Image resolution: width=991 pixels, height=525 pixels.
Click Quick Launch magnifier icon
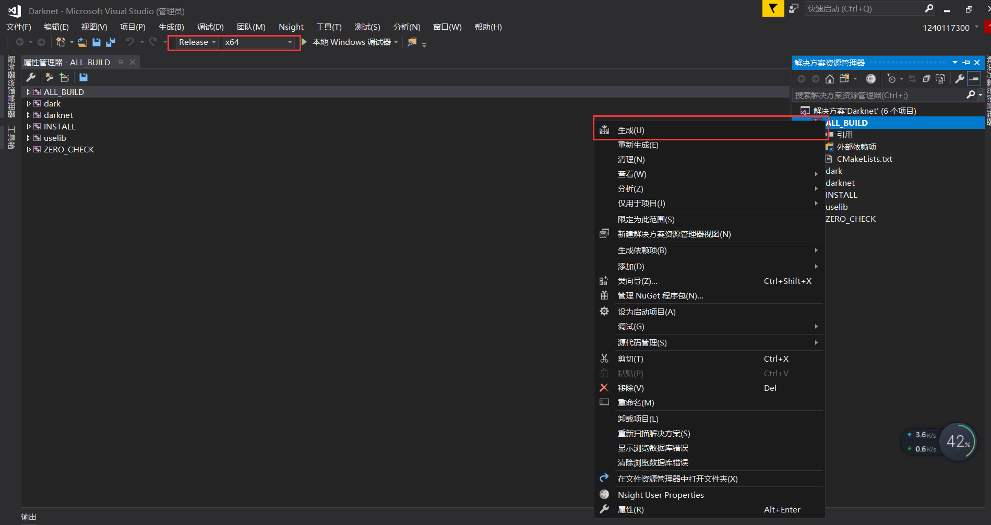[929, 8]
